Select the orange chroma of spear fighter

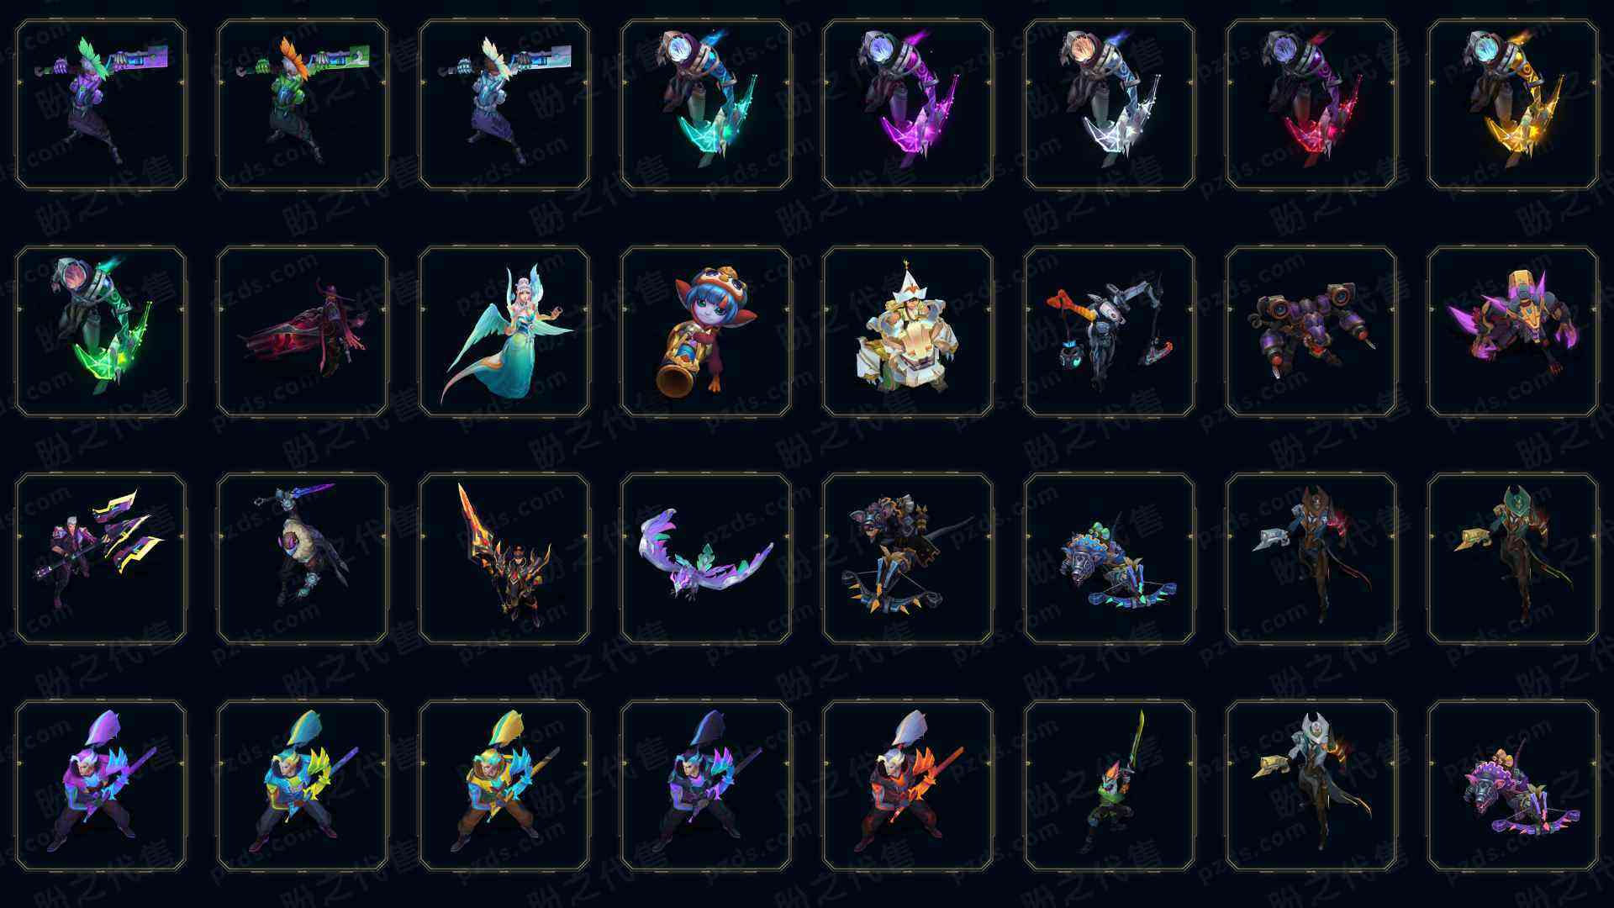(908, 785)
